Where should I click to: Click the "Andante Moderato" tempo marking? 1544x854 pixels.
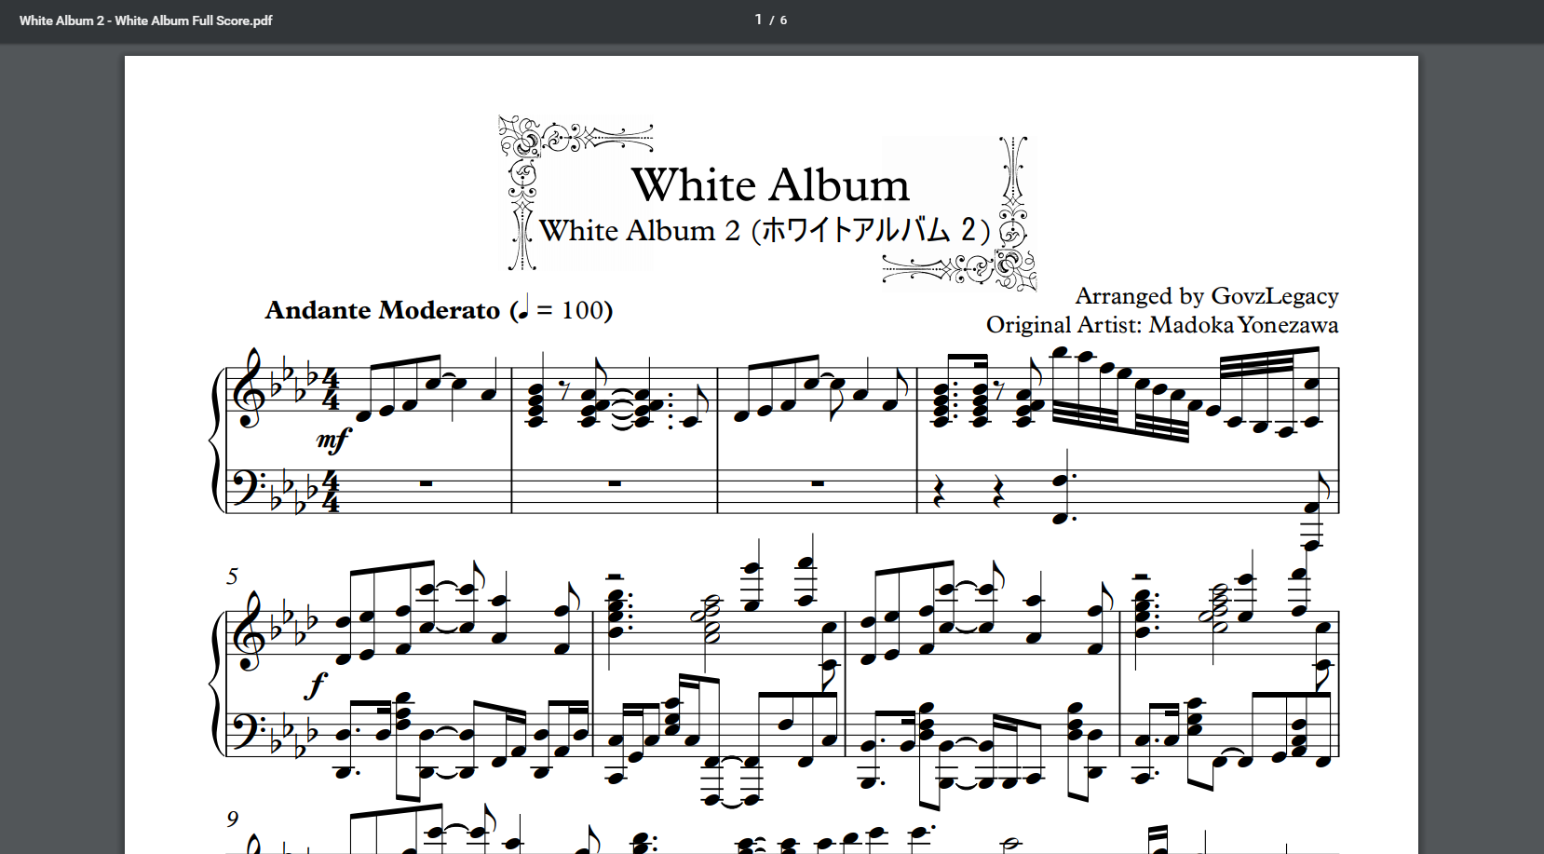click(382, 310)
